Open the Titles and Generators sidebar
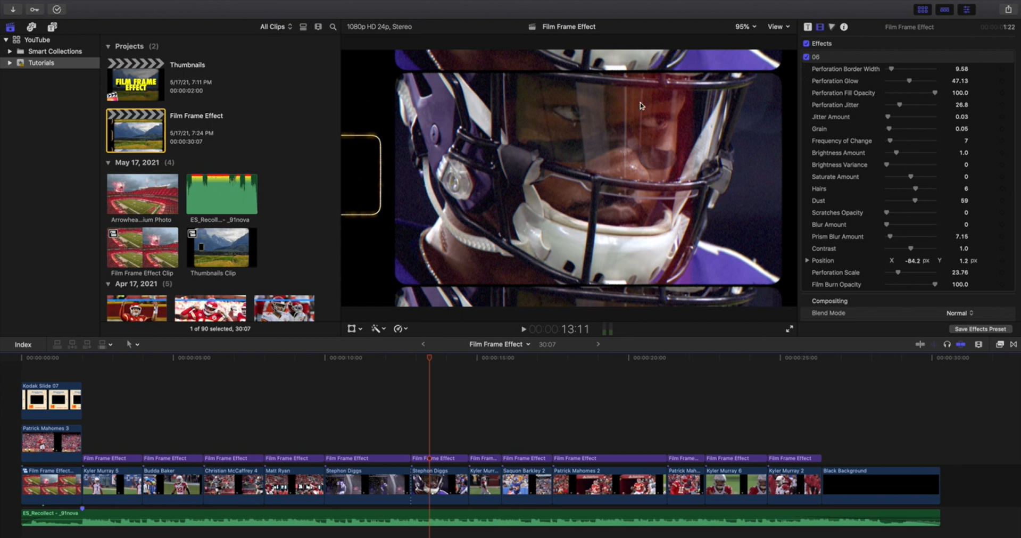This screenshot has width=1021, height=538. [52, 27]
